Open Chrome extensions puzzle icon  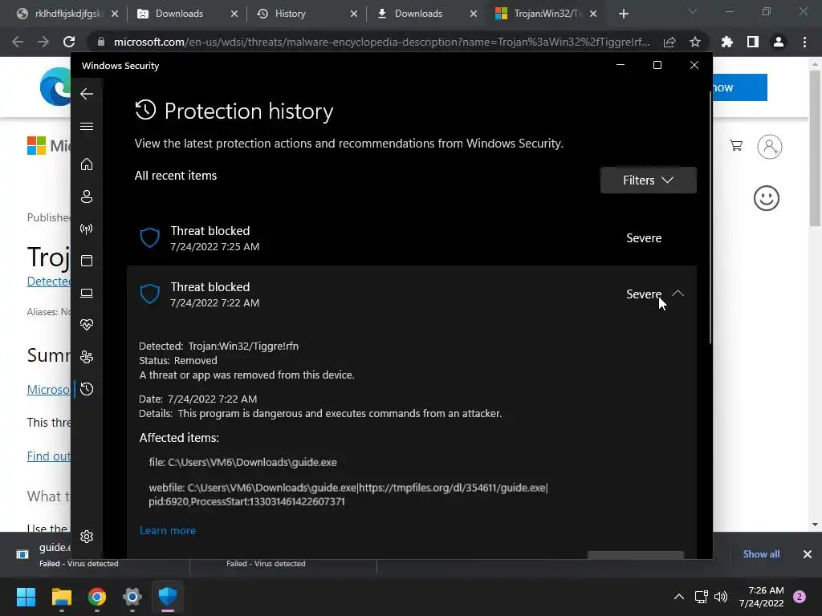click(727, 42)
